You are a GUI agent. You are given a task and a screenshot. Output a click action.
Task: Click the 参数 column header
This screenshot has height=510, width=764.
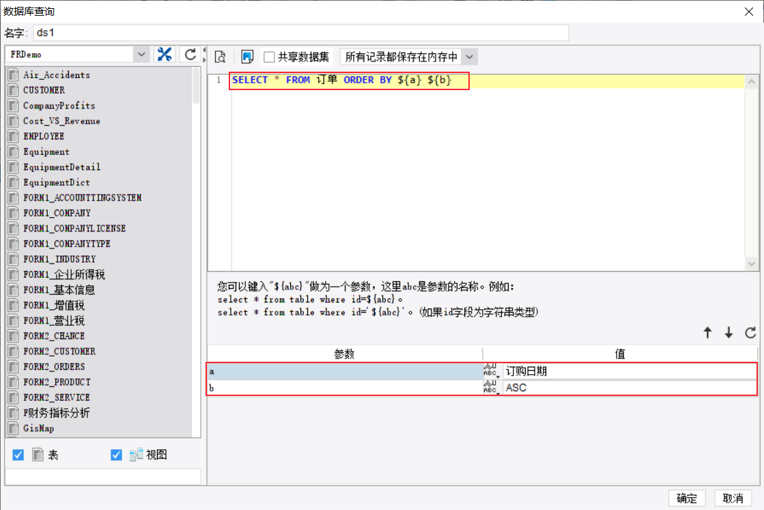(x=345, y=354)
